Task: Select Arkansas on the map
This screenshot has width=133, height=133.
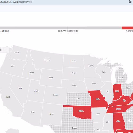Action: [98, 114]
